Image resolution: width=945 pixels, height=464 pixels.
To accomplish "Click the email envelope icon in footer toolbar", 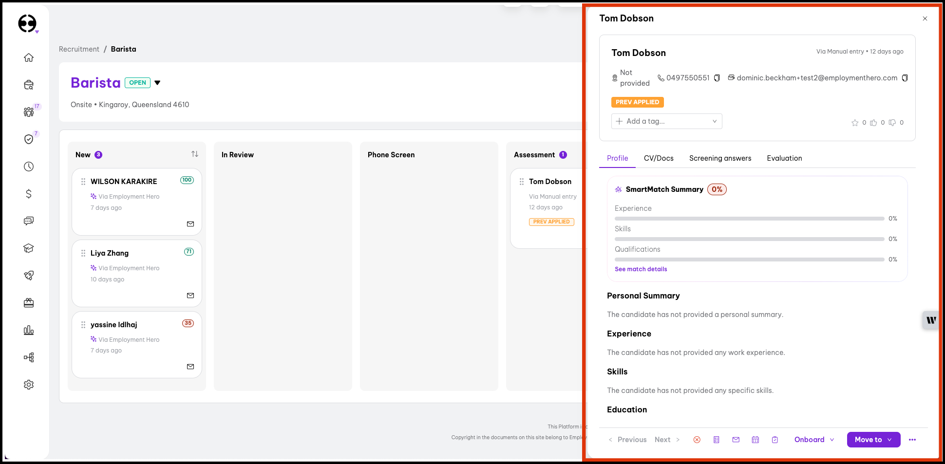I will point(736,440).
